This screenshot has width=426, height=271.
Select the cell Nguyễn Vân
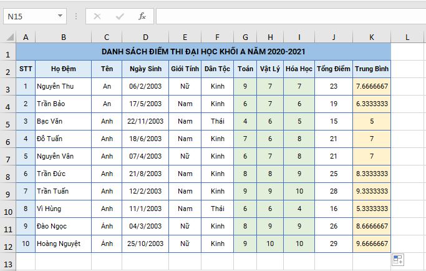tap(63, 157)
